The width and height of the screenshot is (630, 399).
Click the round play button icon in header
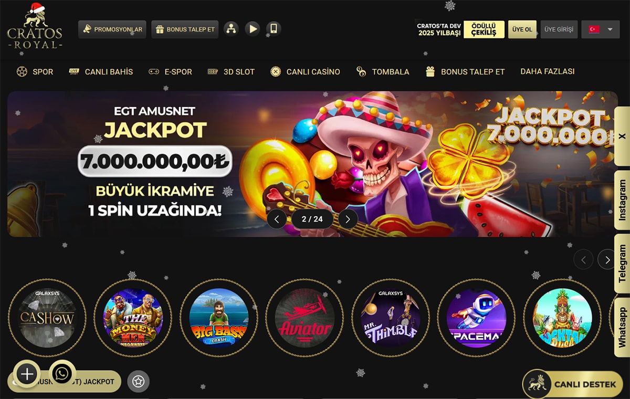253,29
